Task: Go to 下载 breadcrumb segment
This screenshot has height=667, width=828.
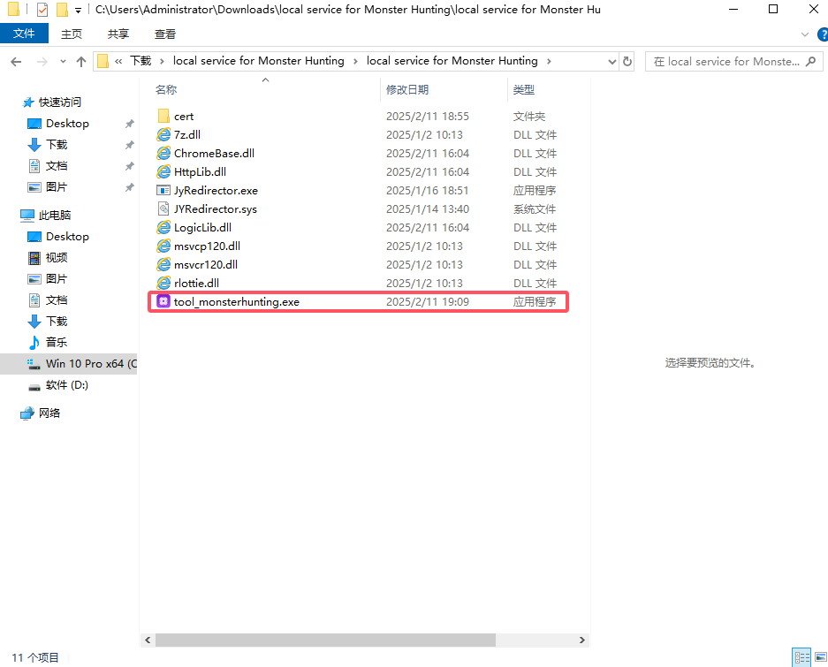Action: 141,61
